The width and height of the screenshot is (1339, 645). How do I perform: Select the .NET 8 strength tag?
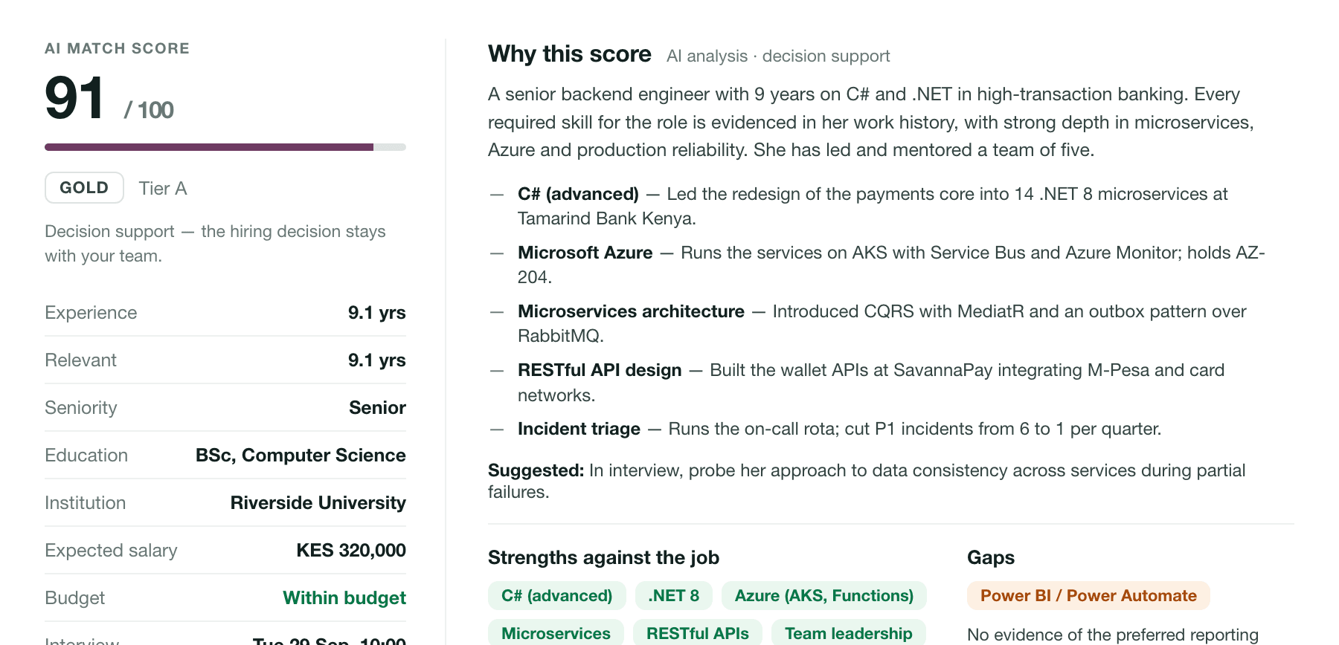673,596
